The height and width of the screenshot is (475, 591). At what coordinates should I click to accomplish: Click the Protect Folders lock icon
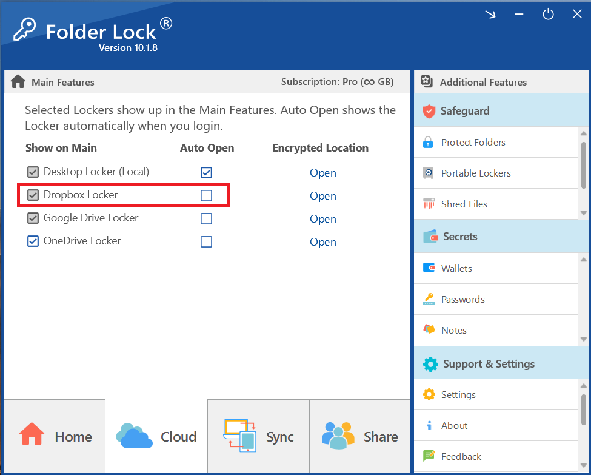click(x=429, y=143)
